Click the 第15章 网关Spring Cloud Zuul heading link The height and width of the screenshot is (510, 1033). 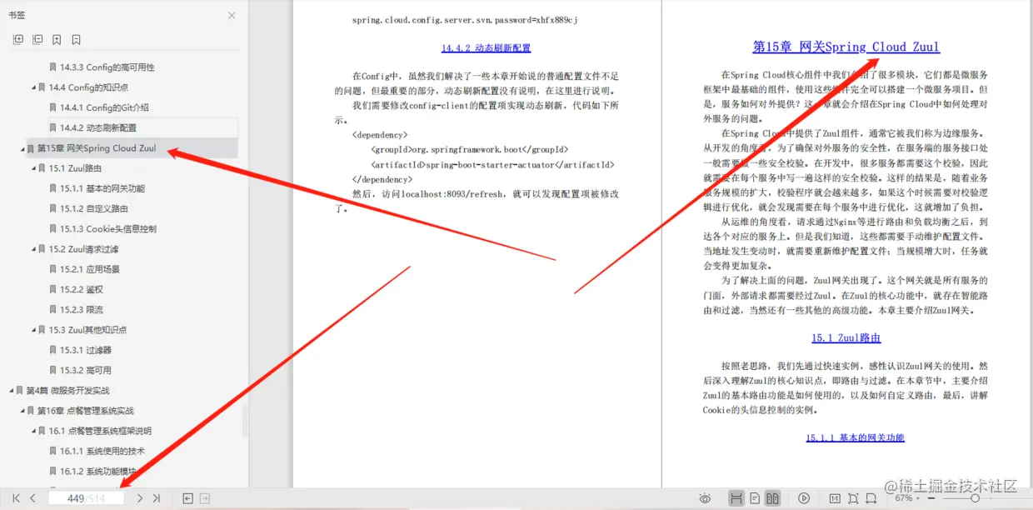(846, 47)
